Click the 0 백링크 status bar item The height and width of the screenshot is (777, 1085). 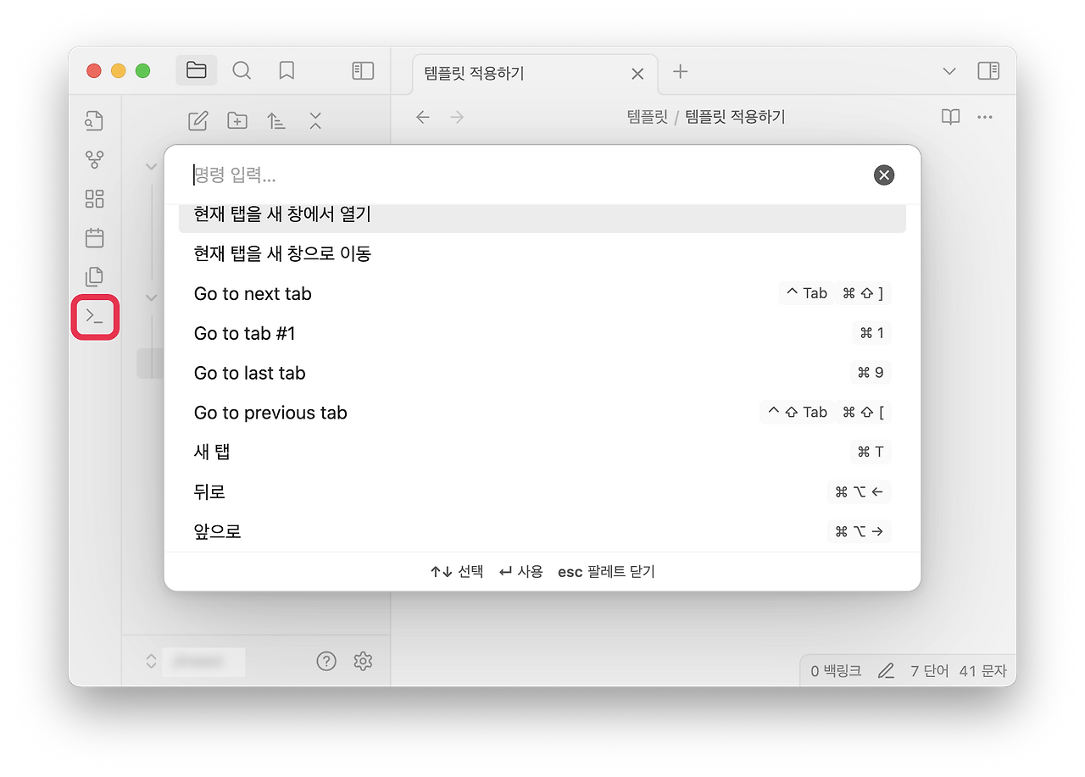(x=836, y=671)
